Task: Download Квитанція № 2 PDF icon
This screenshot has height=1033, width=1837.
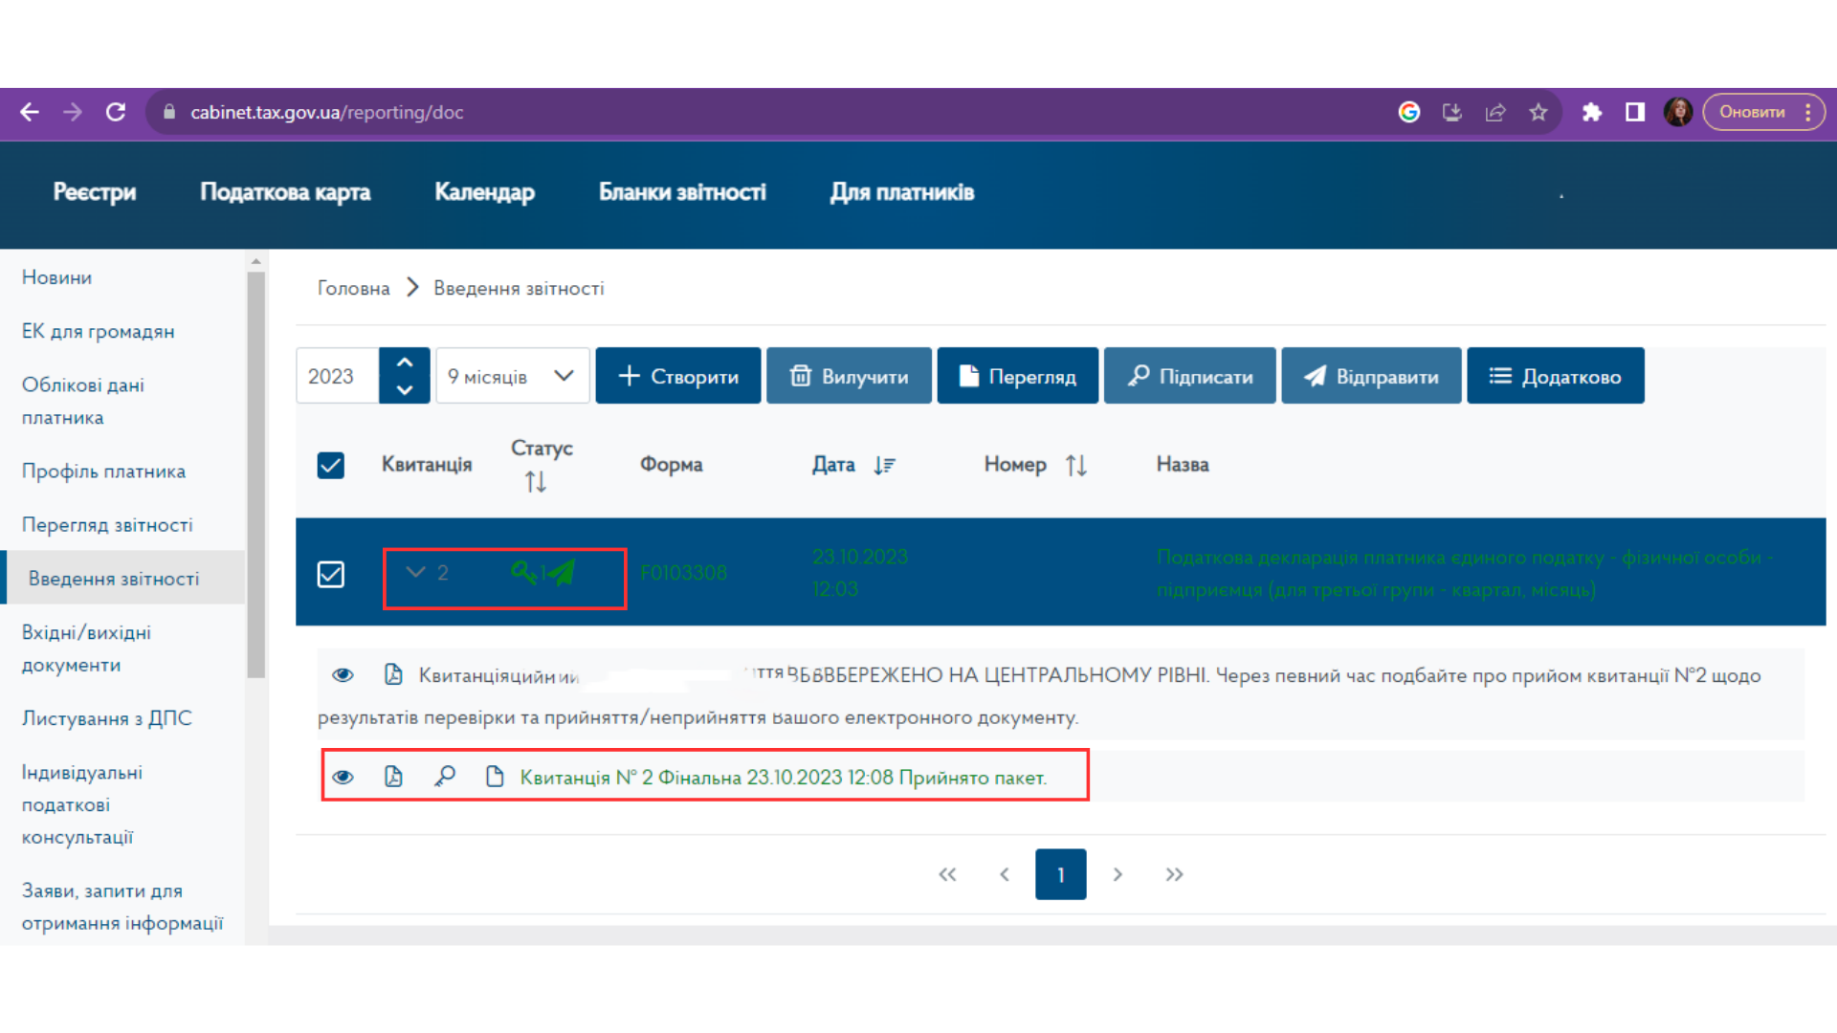Action: click(x=393, y=776)
